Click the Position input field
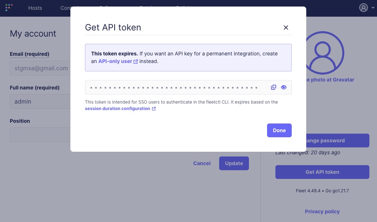The width and height of the screenshot is (377, 222). [41, 135]
